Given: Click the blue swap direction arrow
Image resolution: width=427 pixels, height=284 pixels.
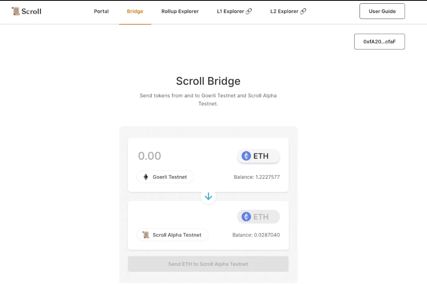Looking at the screenshot, I should coord(208,196).
